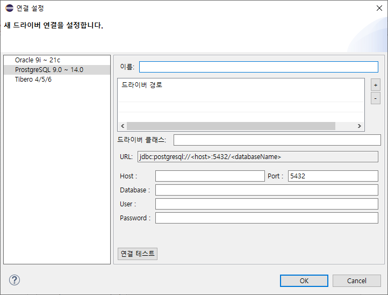388x295 pixels.
Task: Click the Database input field
Action: 267,190
